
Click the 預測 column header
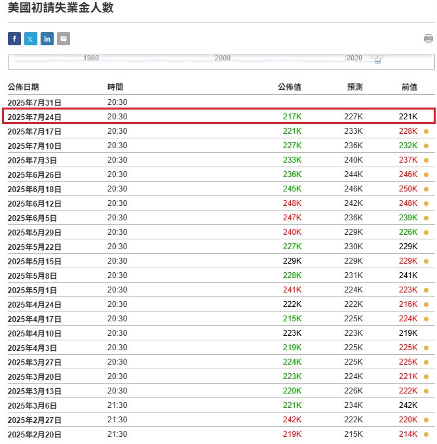[x=354, y=87]
